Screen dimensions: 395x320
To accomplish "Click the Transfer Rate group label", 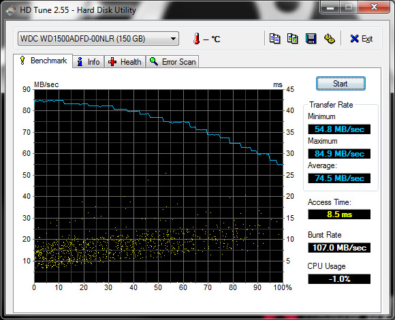I will point(331,105).
